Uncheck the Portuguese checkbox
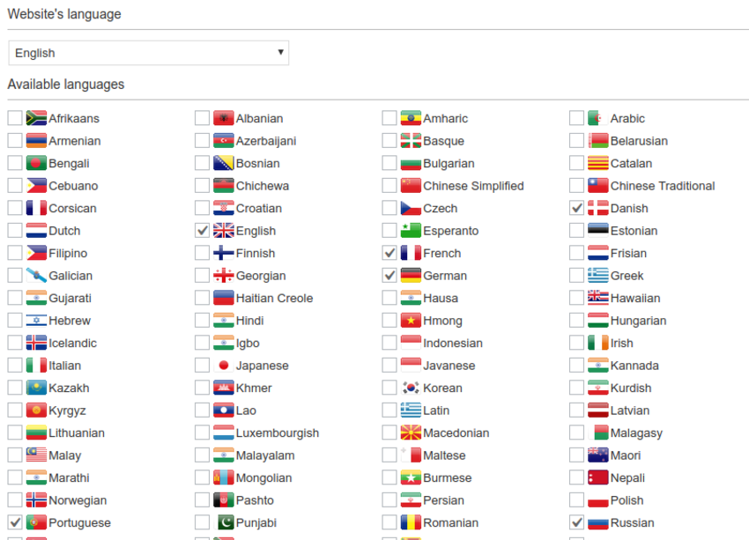Image resolution: width=749 pixels, height=540 pixels. coord(15,522)
